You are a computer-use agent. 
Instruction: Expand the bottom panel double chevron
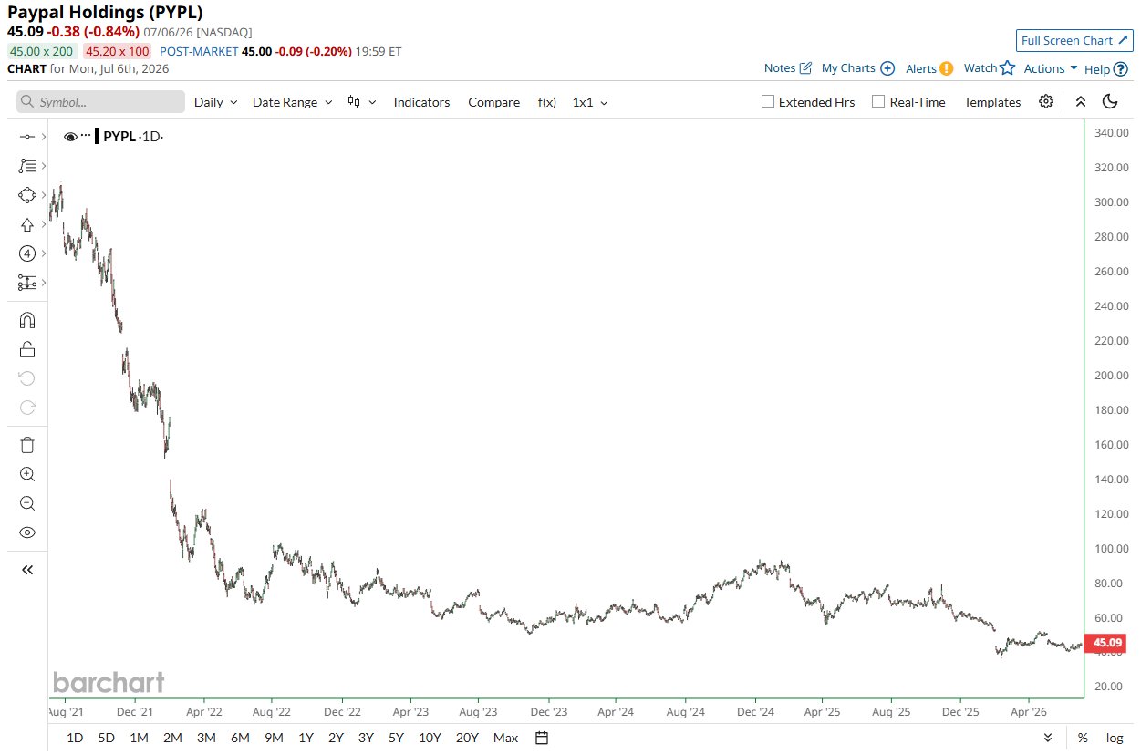(1048, 738)
